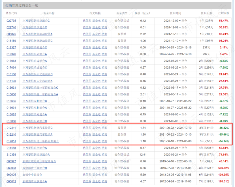Open fund code 017063 link
This screenshot has width=235, height=187.
[11, 61]
